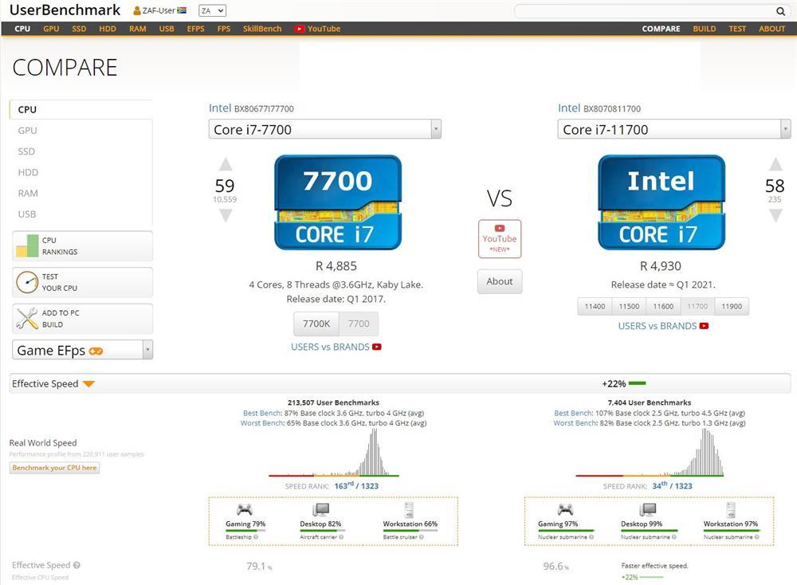Open SkillBench in the navigation bar
This screenshot has width=797, height=585.
click(x=262, y=29)
